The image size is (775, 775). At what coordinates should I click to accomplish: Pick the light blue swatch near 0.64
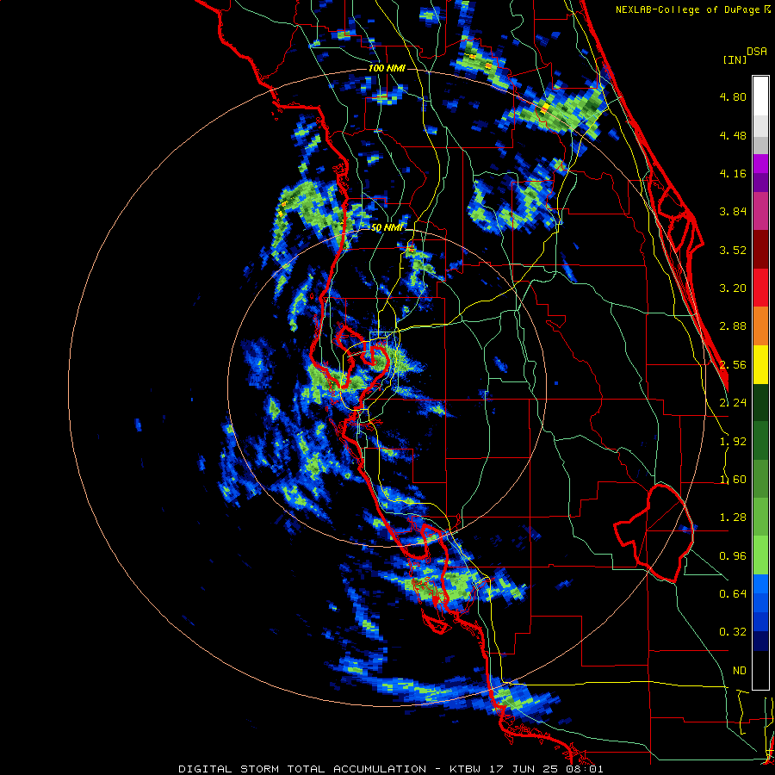[760, 584]
